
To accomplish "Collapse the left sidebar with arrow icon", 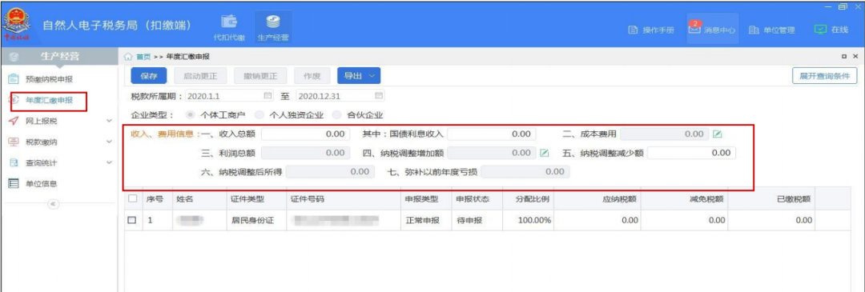I will tap(53, 204).
